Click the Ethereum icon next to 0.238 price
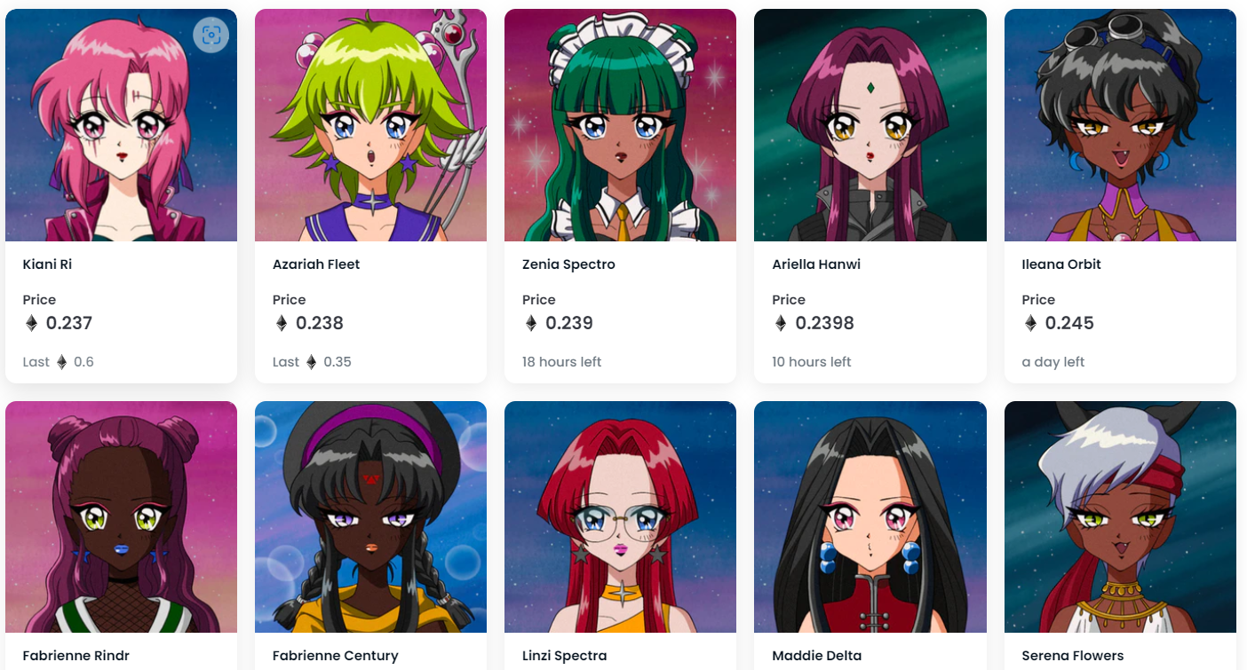 coord(282,324)
